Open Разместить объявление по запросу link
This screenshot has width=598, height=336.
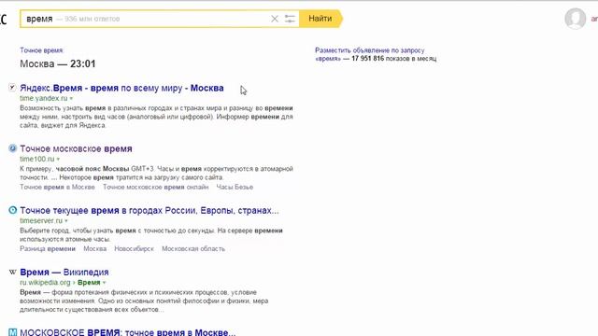370,50
